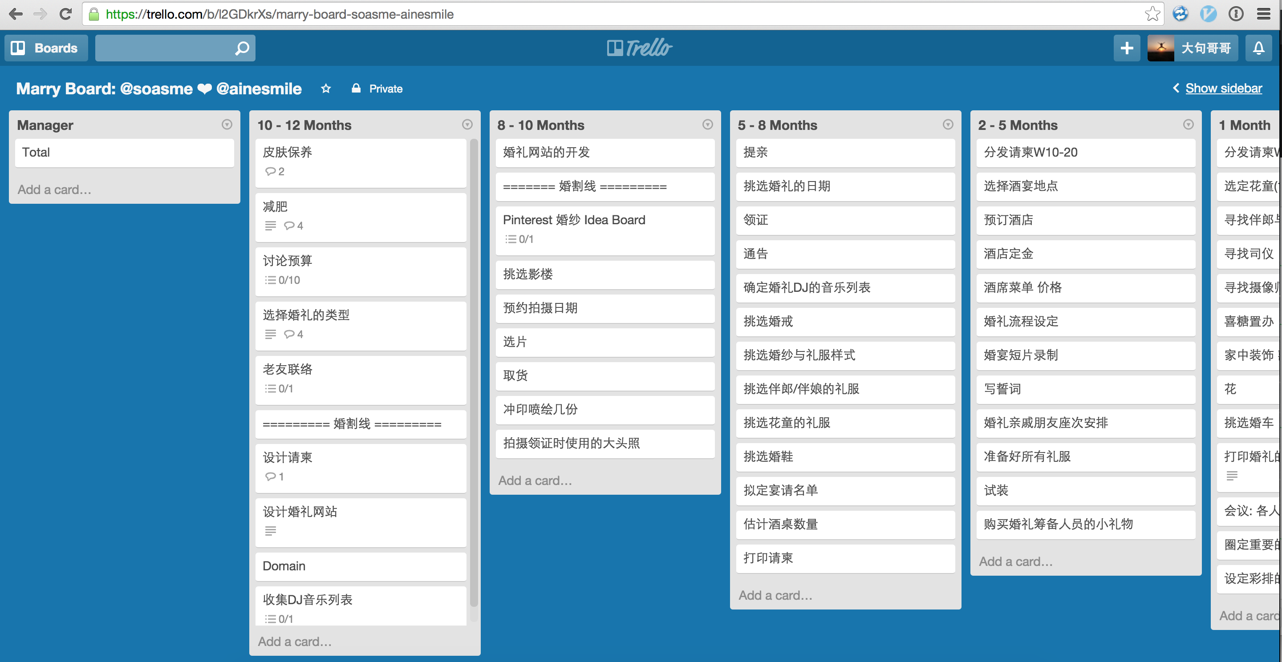Click Add a card in 5 - 8 Months list
This screenshot has height=662, width=1282.
(x=775, y=595)
